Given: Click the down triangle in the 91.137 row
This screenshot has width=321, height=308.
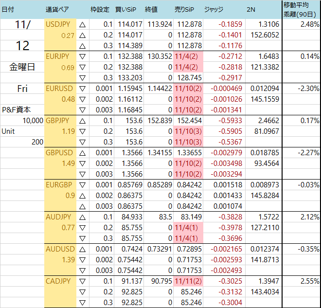Looking at the screenshot, I should [x=82, y=281].
